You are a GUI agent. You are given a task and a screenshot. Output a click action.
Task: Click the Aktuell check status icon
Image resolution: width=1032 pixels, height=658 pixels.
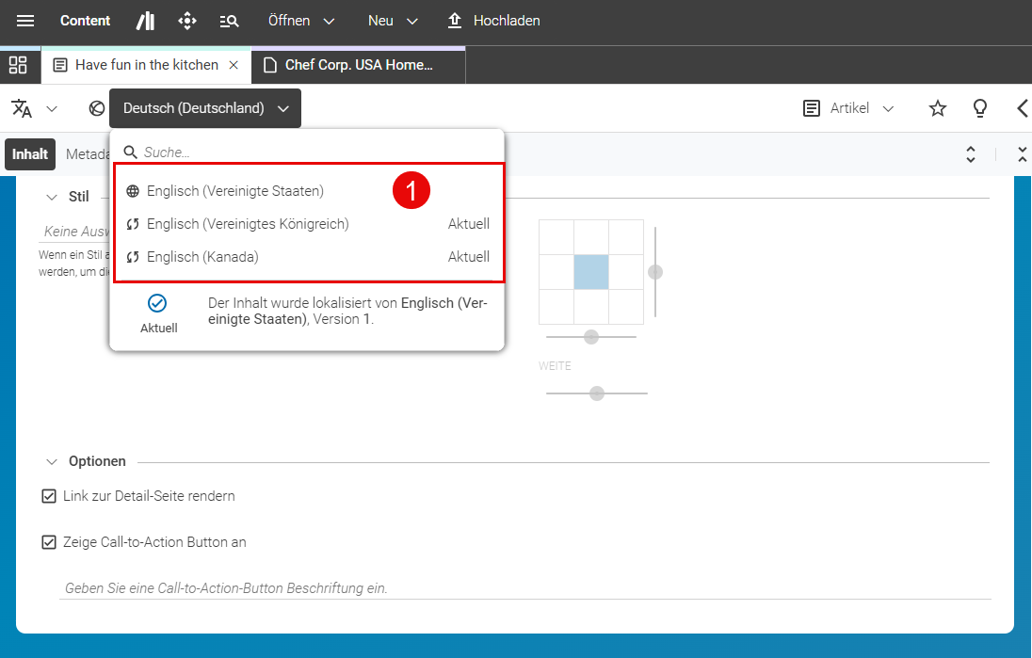156,303
